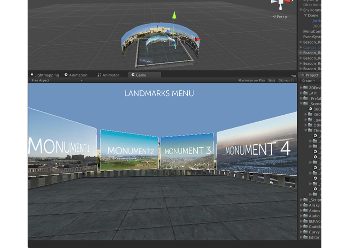This screenshot has width=349, height=248.
Task: Click the Audio folder icon
Action: [305, 216]
